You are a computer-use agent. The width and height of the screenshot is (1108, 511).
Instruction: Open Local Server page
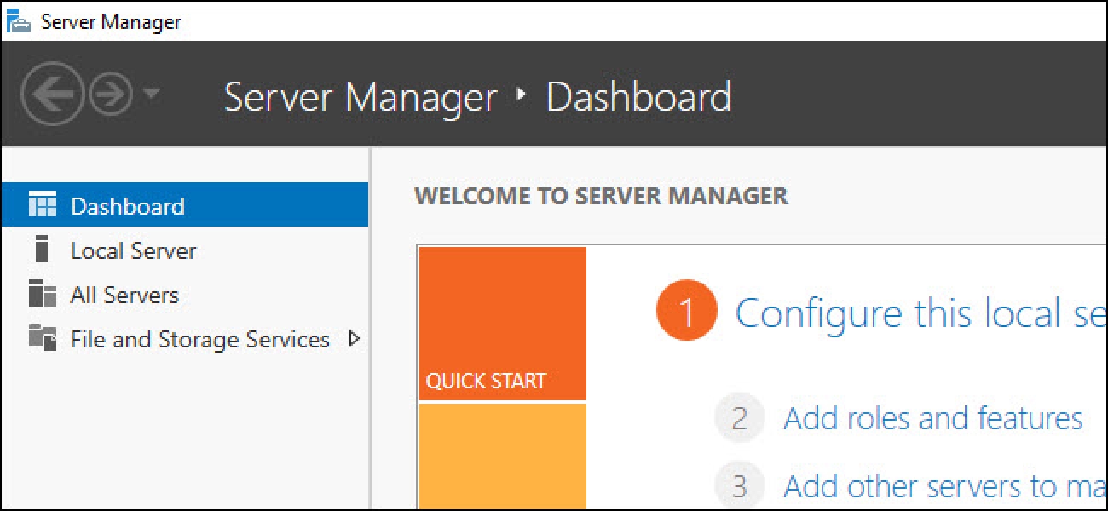tap(185, 250)
